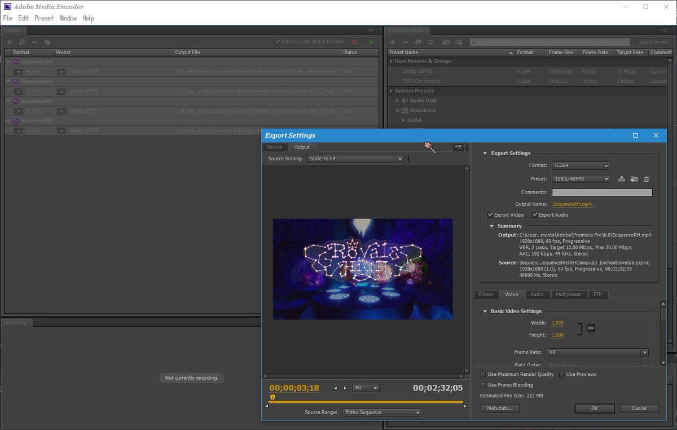Click the red Stop Queue button
677x430 pixels.
354,42
